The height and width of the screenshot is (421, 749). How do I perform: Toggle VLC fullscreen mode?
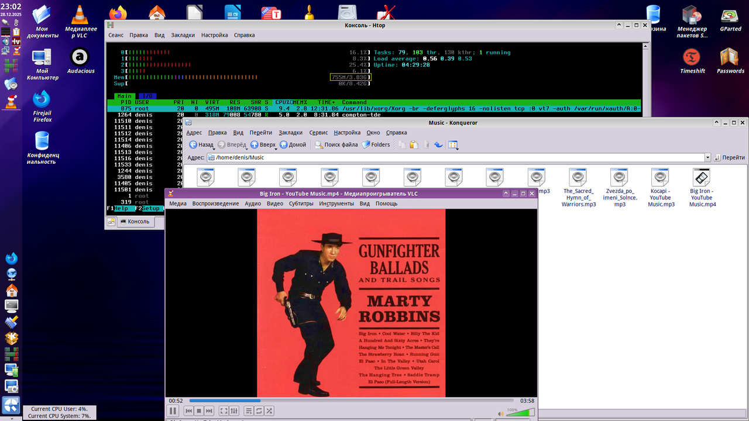(224, 411)
